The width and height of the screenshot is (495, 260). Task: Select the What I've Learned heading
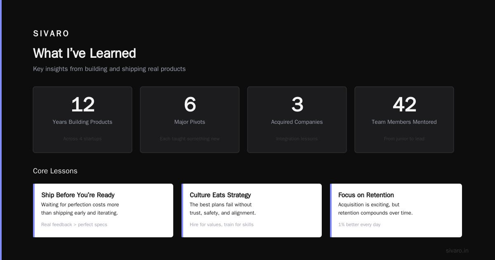85,53
